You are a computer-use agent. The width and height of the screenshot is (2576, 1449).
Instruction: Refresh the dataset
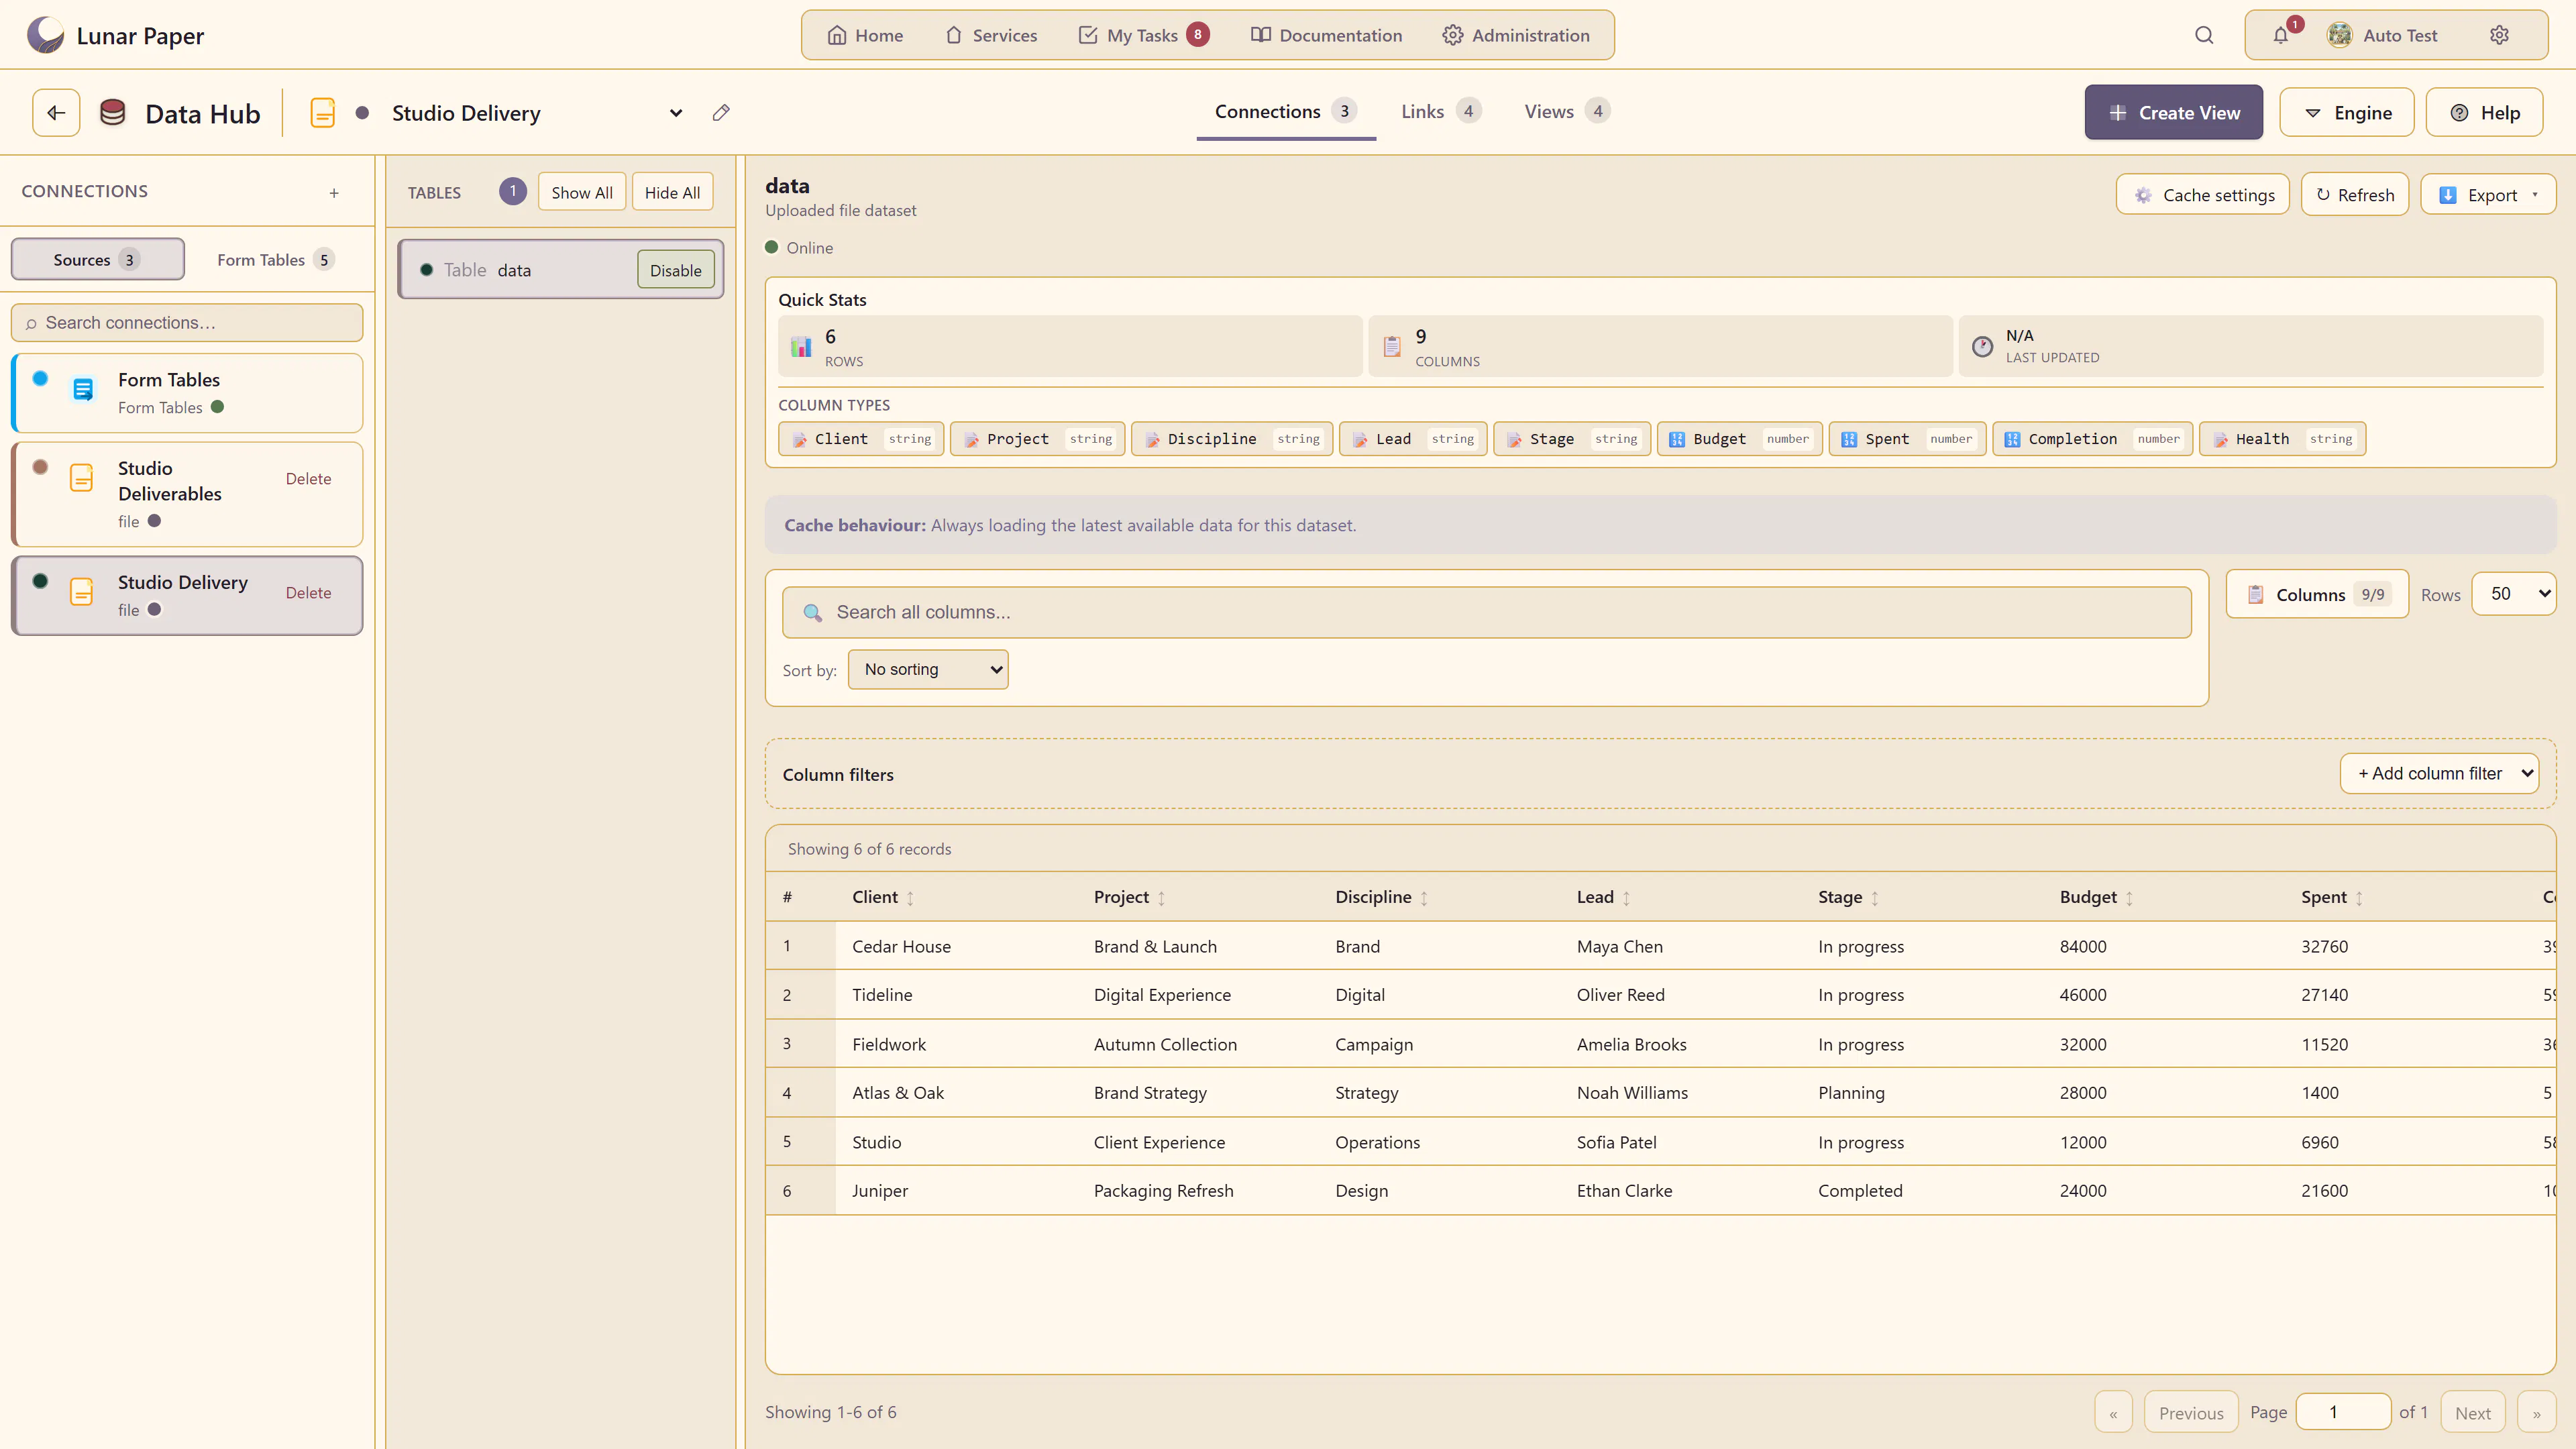(x=2354, y=194)
